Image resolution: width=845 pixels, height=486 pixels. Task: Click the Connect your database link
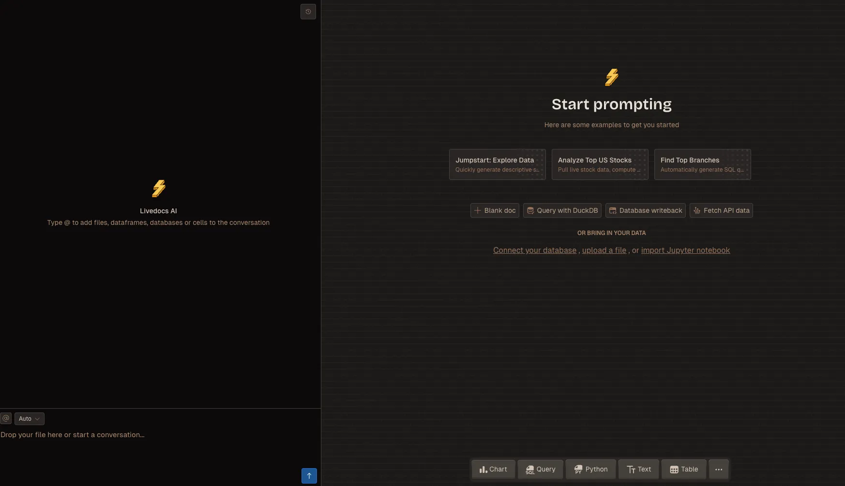(x=534, y=250)
